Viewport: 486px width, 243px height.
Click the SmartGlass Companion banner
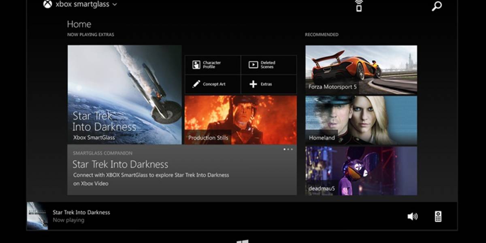pyautogui.click(x=182, y=170)
